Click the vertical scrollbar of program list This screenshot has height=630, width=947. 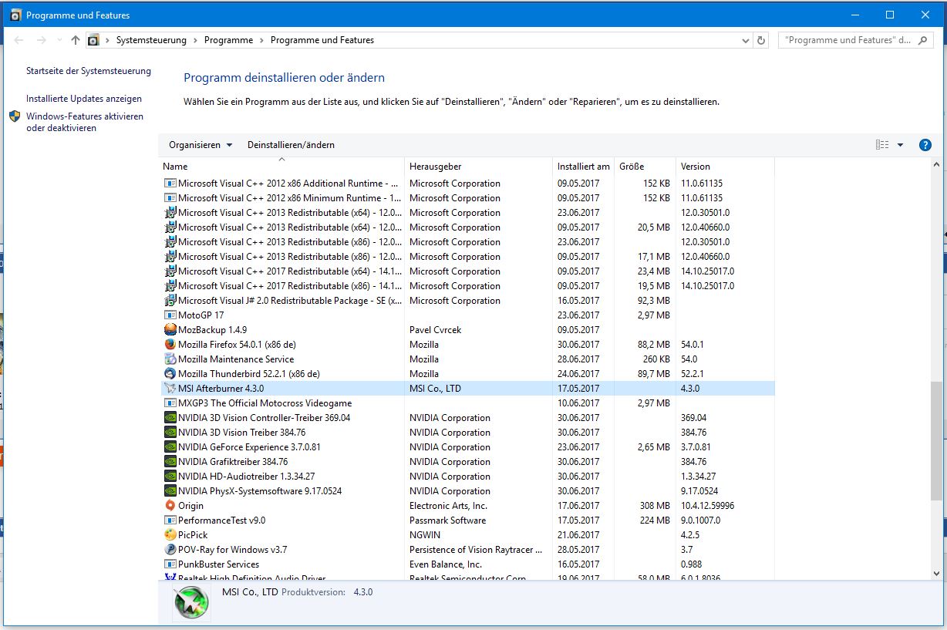[937, 369]
